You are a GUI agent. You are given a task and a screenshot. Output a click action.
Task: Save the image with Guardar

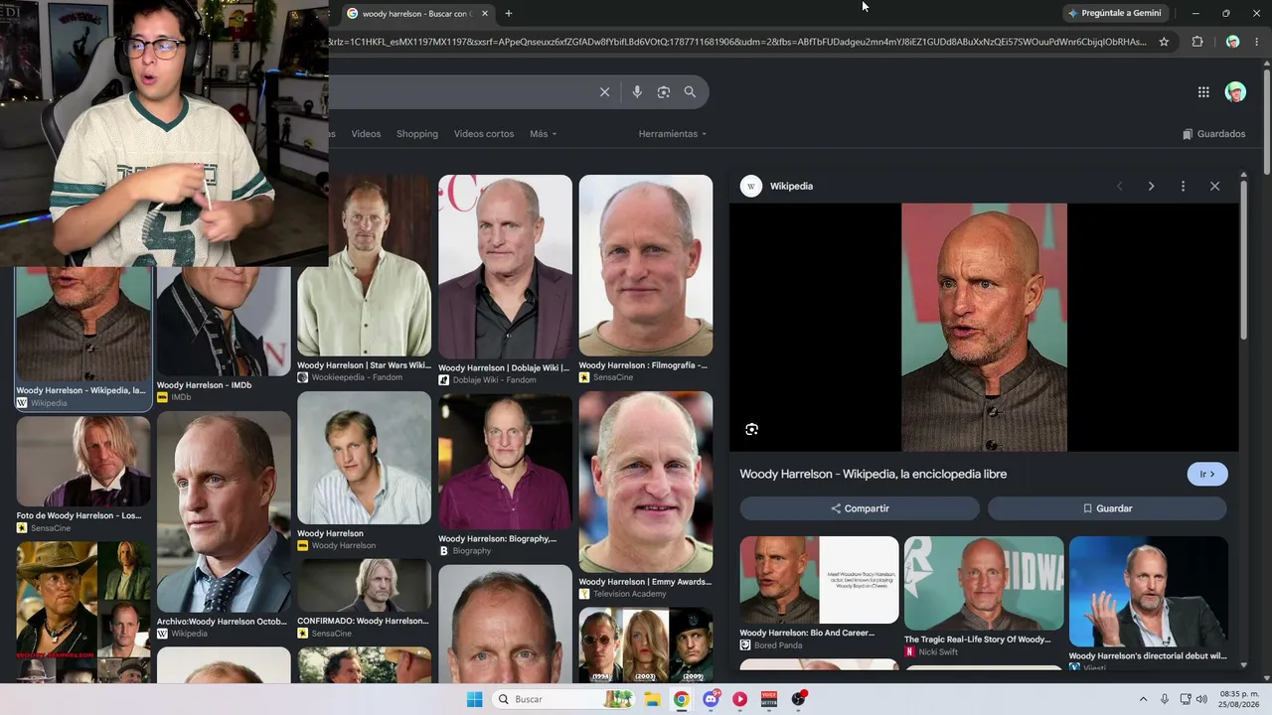[x=1107, y=508]
